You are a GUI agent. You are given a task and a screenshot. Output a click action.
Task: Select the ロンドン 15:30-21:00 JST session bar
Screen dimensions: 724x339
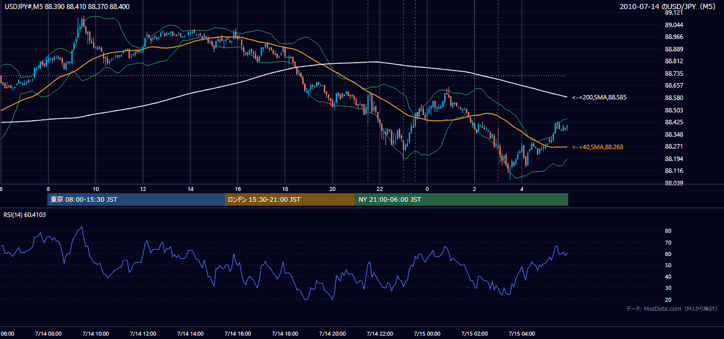click(x=290, y=199)
